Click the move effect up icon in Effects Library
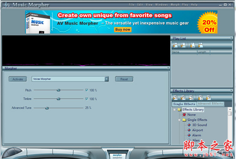236x159 pixels. point(201,98)
